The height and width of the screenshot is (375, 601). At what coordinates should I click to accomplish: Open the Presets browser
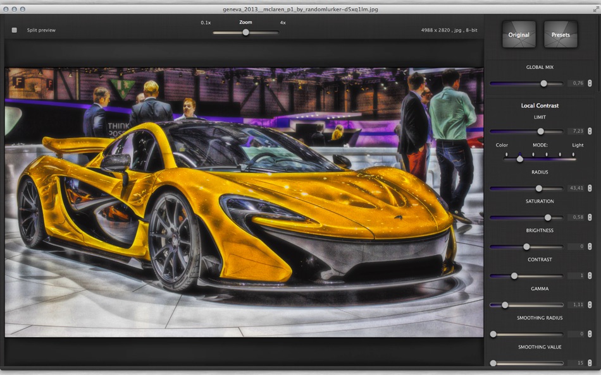coord(561,34)
